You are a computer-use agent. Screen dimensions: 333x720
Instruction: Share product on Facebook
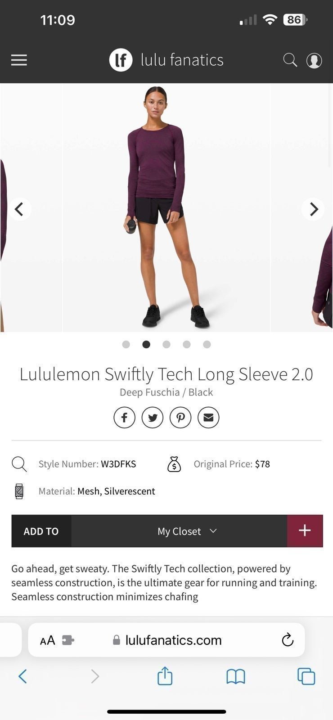pos(125,418)
